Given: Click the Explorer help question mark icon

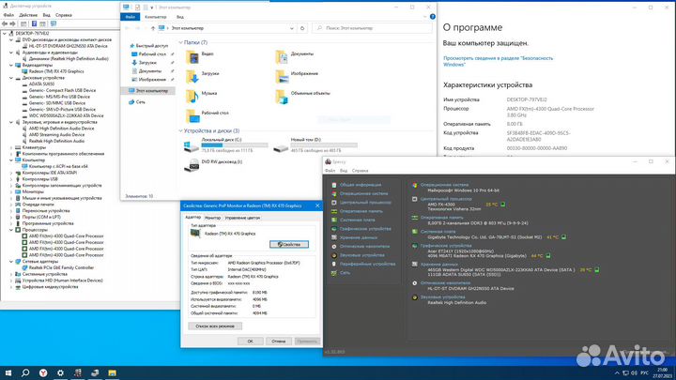Looking at the screenshot, I should coord(433,17).
